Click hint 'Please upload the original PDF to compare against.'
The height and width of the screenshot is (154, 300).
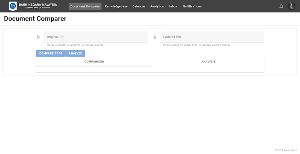tap(75, 45)
